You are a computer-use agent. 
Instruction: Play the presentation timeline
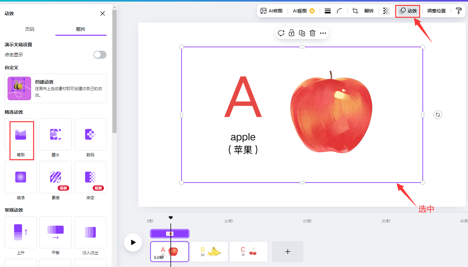click(x=133, y=242)
